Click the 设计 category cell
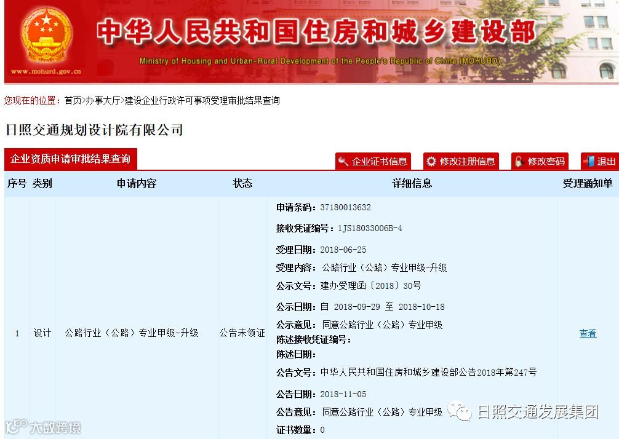Viewport: 619px width, 439px height. click(x=42, y=333)
